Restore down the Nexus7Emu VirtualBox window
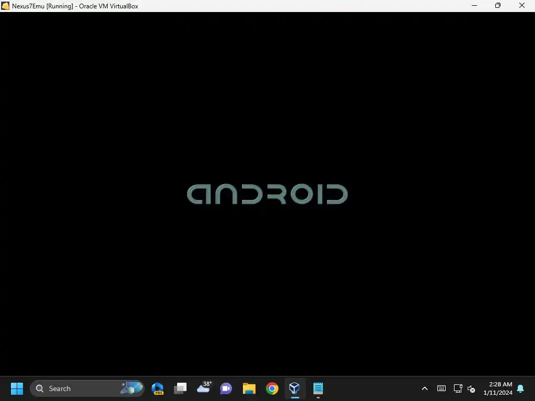This screenshot has width=535, height=401. tap(498, 5)
